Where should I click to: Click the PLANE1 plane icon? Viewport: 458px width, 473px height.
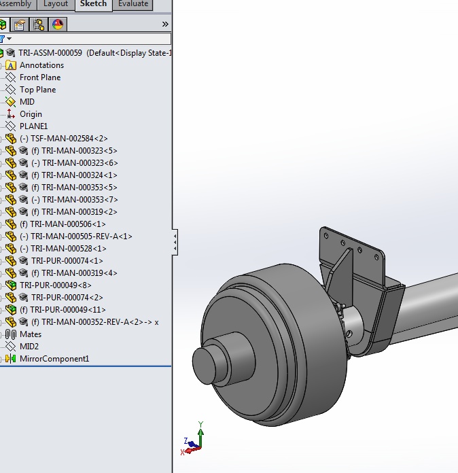pyautogui.click(x=11, y=126)
